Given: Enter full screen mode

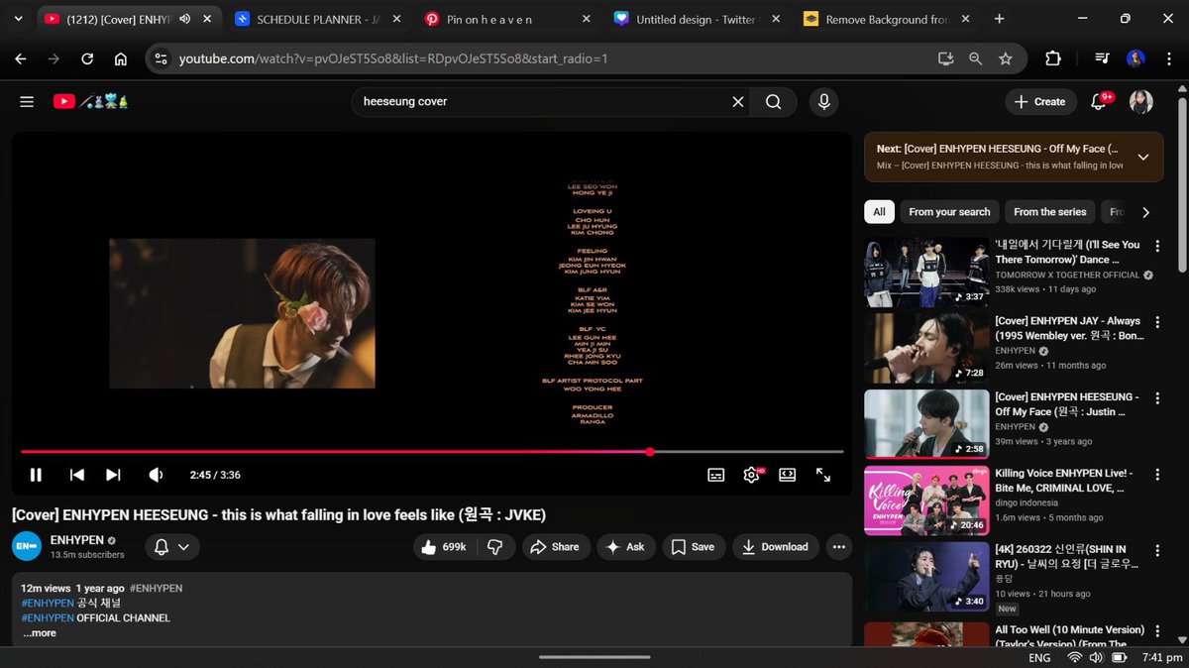Looking at the screenshot, I should pyautogui.click(x=823, y=475).
